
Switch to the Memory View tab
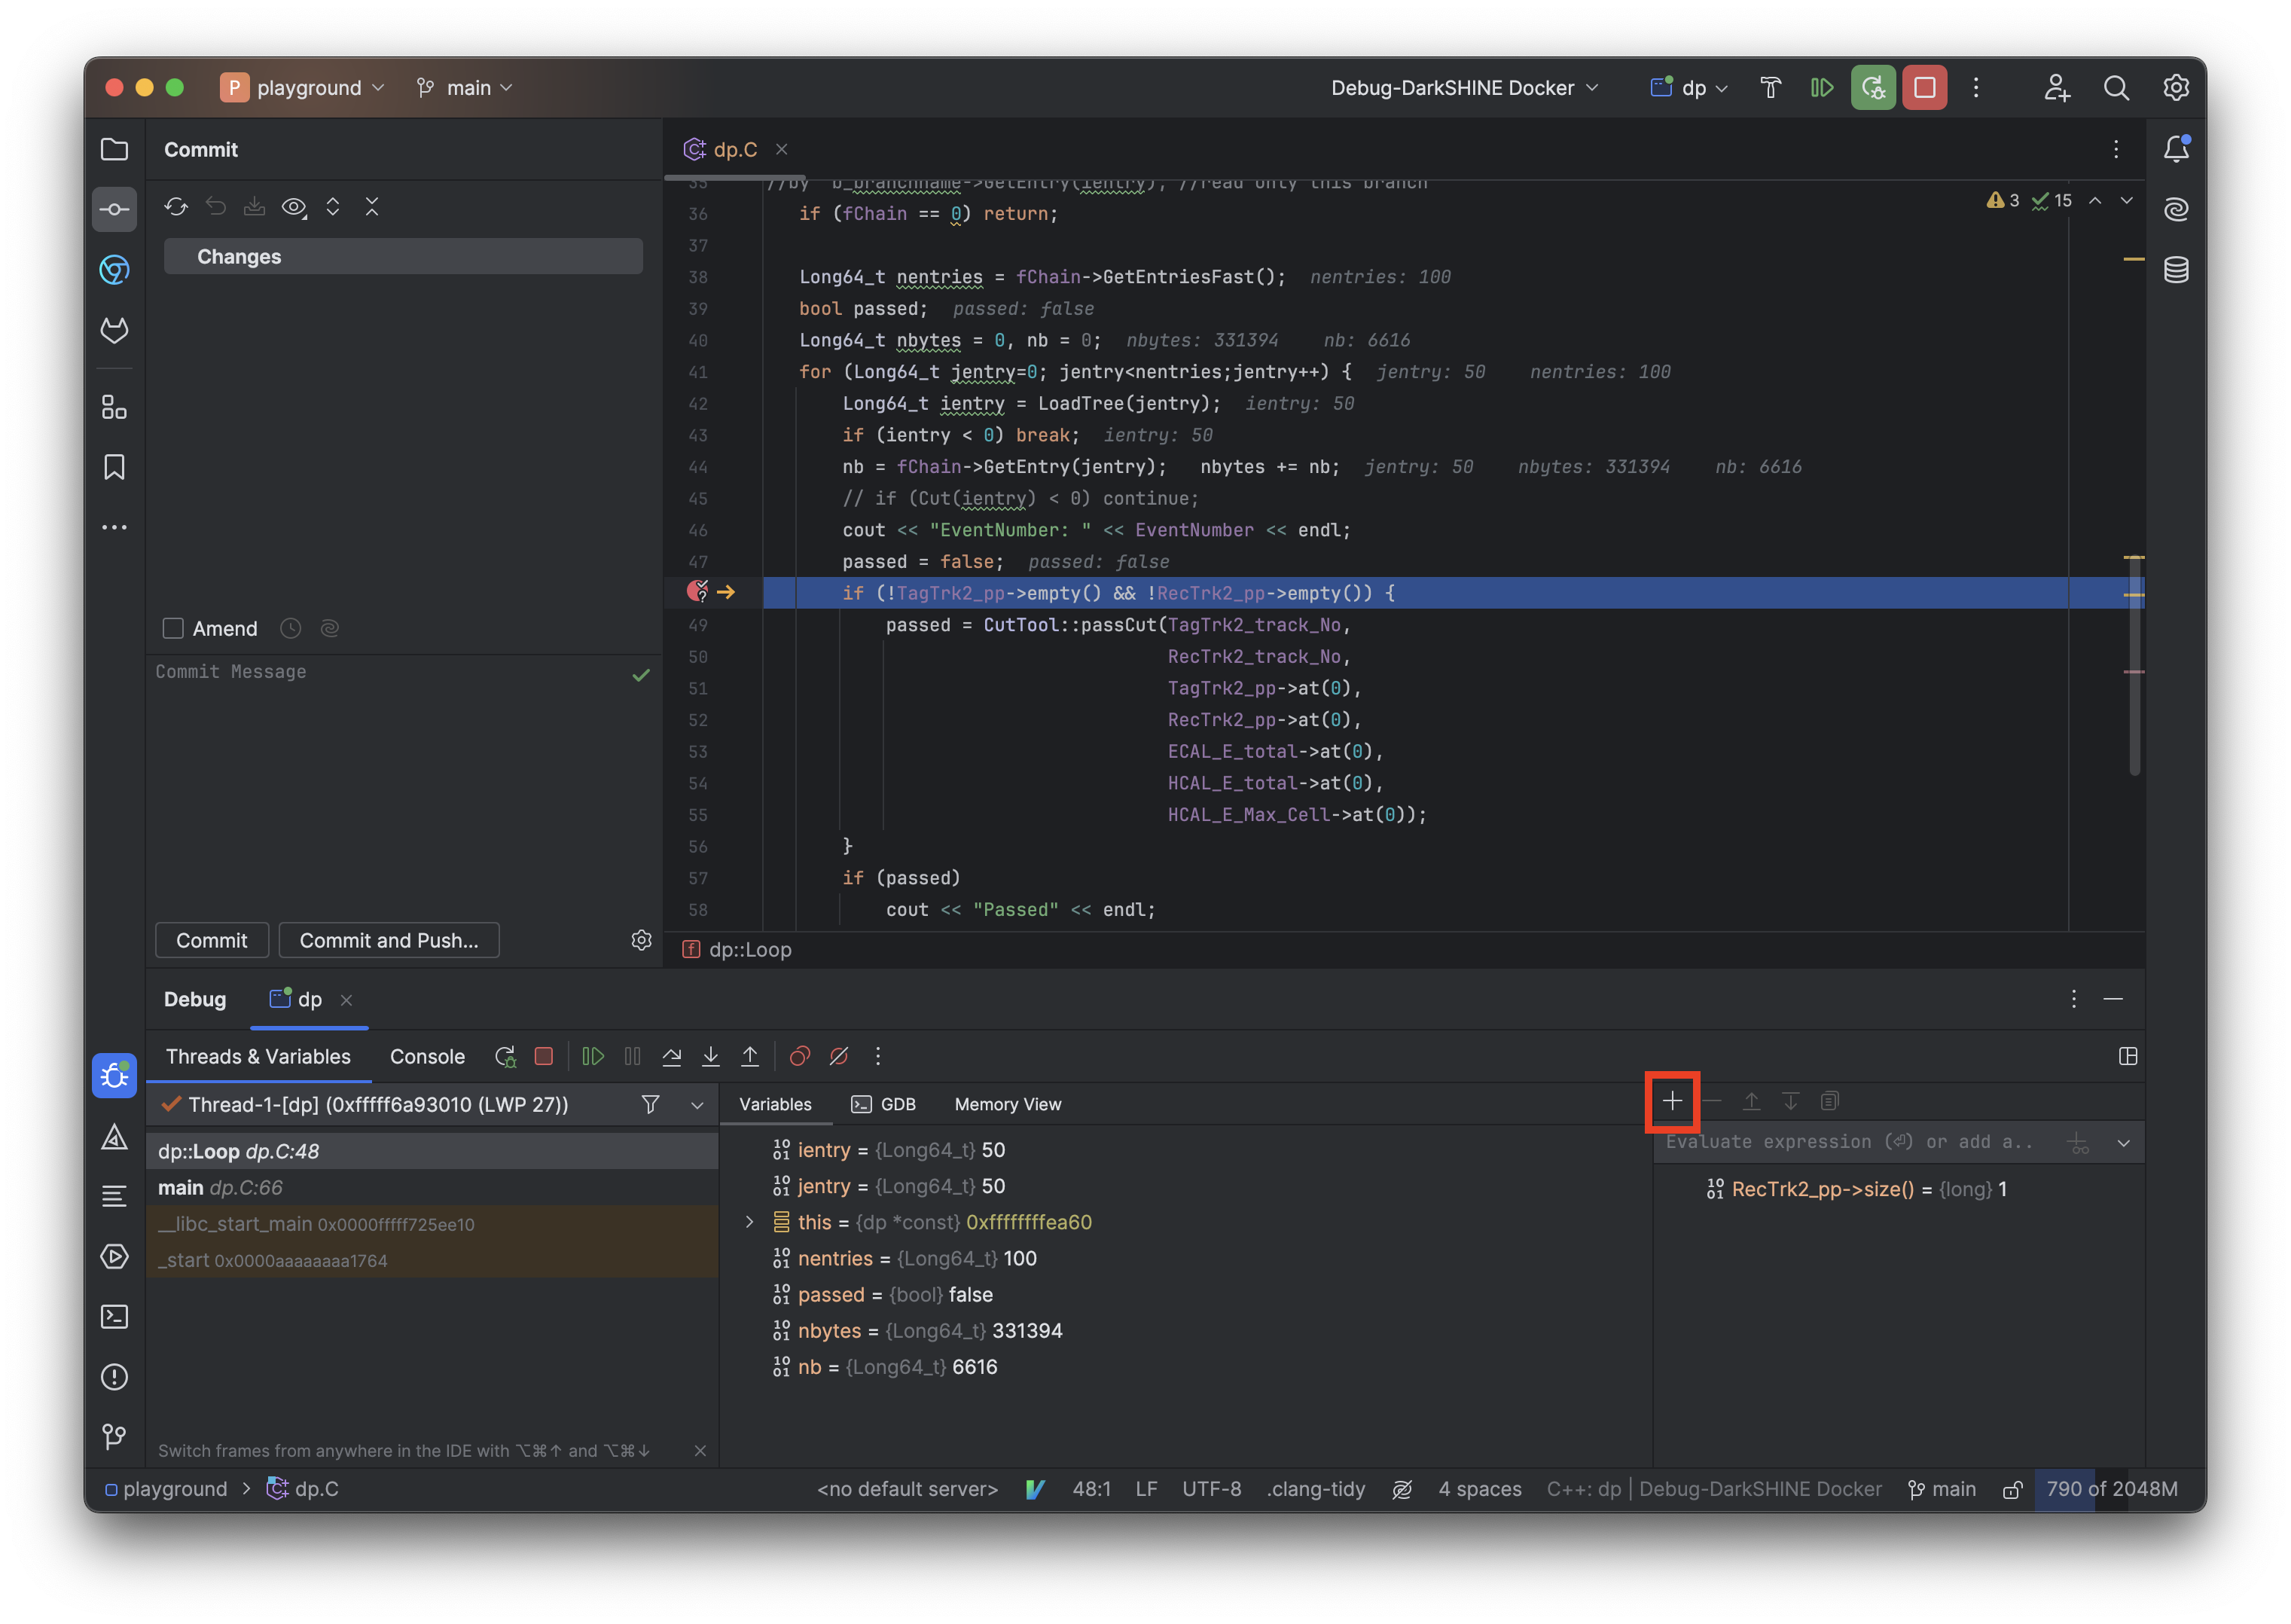coord(1007,1104)
